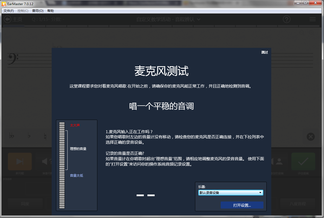Screen dimensions: 324x218
Task: Open the hamburger menu icon
Action: click(312, 19)
